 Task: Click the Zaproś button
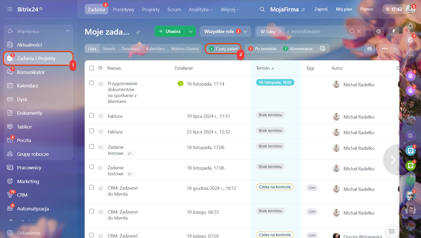pos(321,9)
